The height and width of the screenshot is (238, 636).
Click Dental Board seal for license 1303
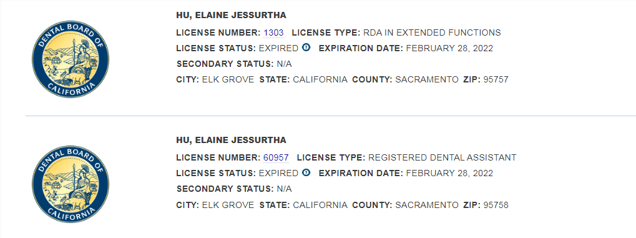71,59
